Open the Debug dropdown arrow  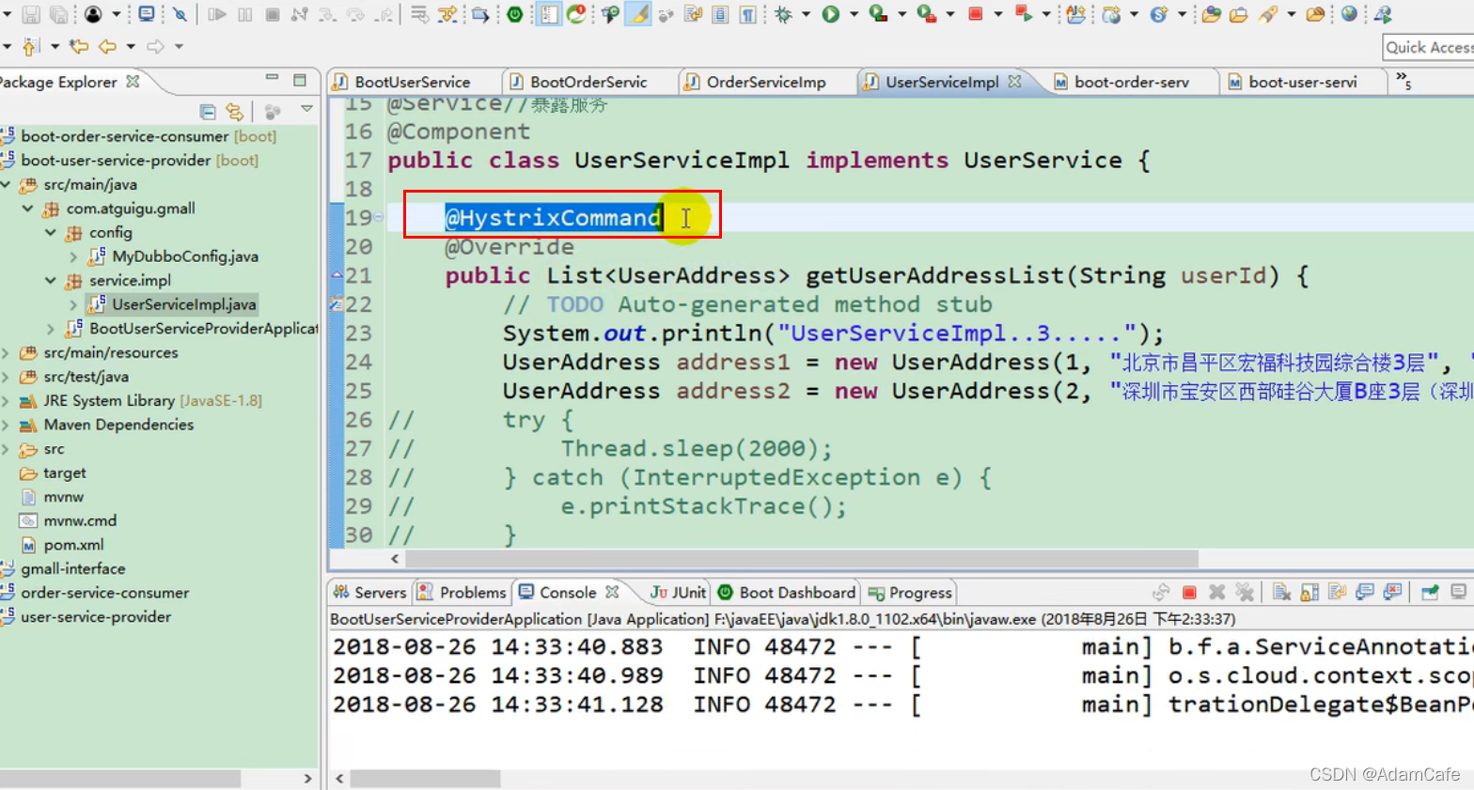[806, 14]
